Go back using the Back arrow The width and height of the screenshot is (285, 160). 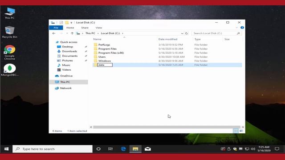[x=54, y=33]
